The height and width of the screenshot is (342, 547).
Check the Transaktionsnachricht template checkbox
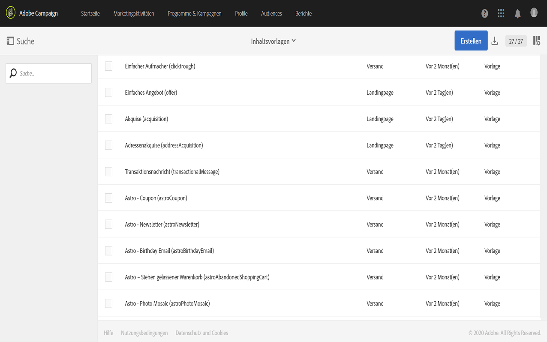[x=109, y=171]
